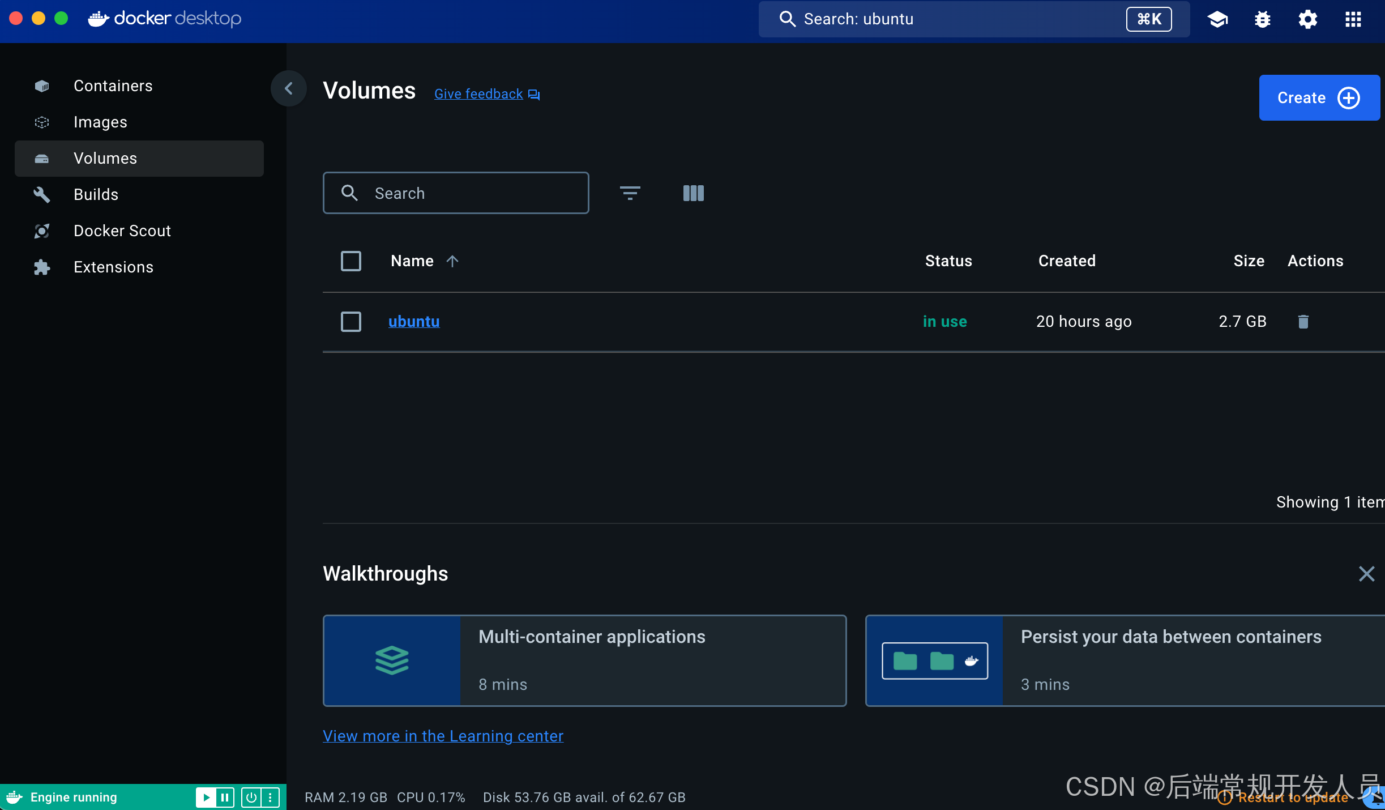Open Settings with the gear icon
Viewport: 1385px width, 810px height.
click(x=1308, y=19)
